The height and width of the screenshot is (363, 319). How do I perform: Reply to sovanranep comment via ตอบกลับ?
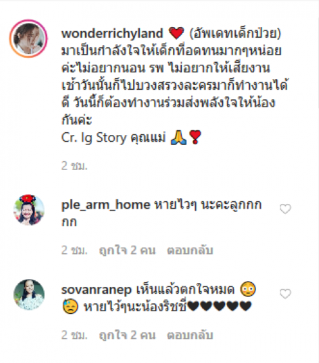click(x=190, y=335)
